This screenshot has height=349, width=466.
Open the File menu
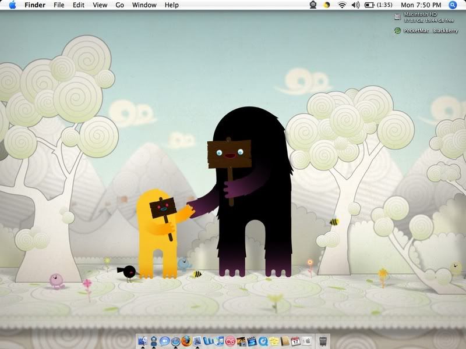(x=59, y=5)
